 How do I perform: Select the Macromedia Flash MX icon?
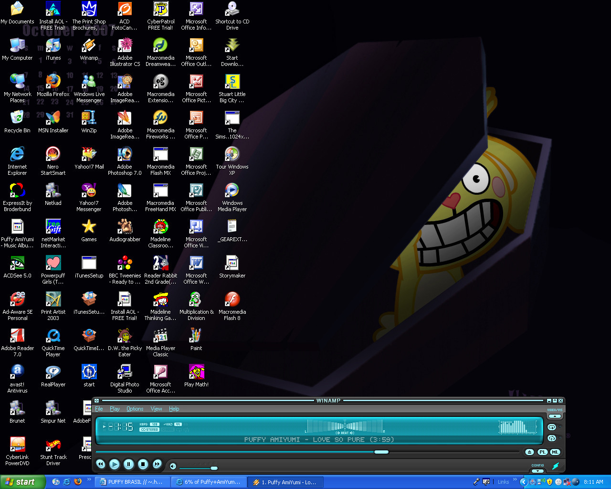coord(160,161)
